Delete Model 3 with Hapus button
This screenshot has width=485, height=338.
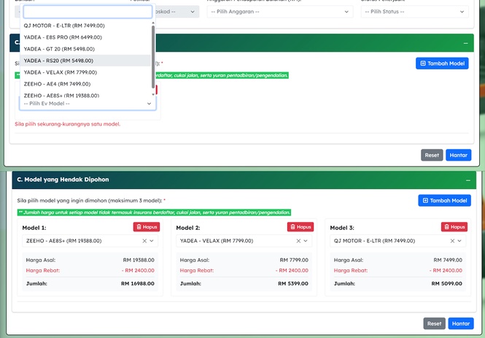454,227
